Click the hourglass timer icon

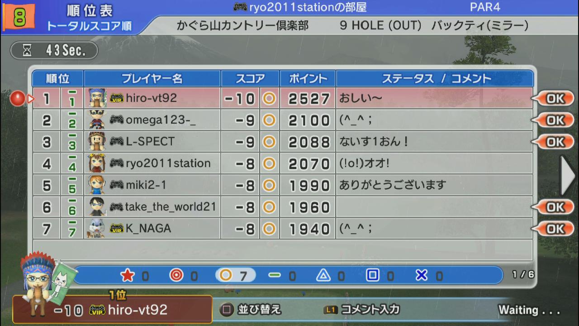tap(27, 51)
